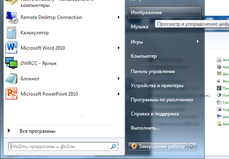Open Remote Desktop Connection icon

click(12, 17)
